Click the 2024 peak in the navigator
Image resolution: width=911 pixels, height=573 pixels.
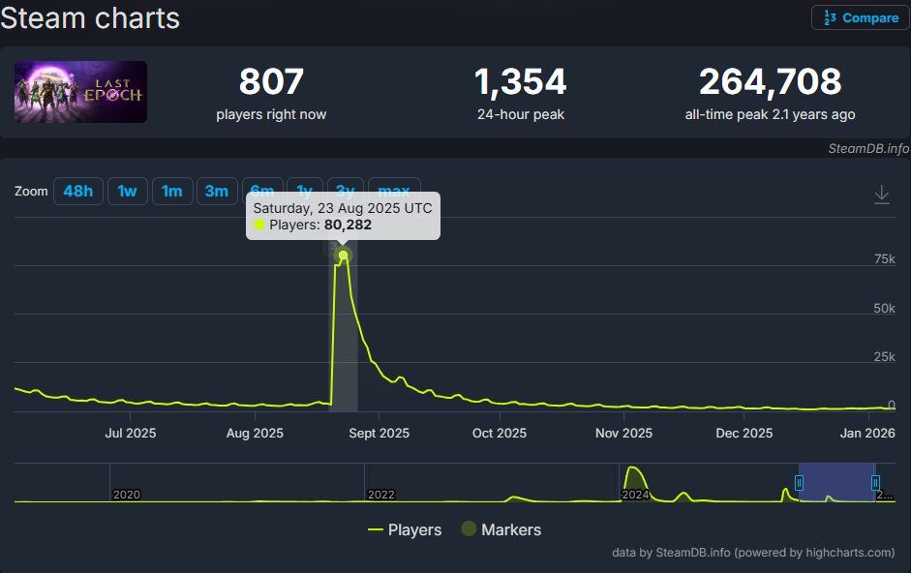click(634, 472)
